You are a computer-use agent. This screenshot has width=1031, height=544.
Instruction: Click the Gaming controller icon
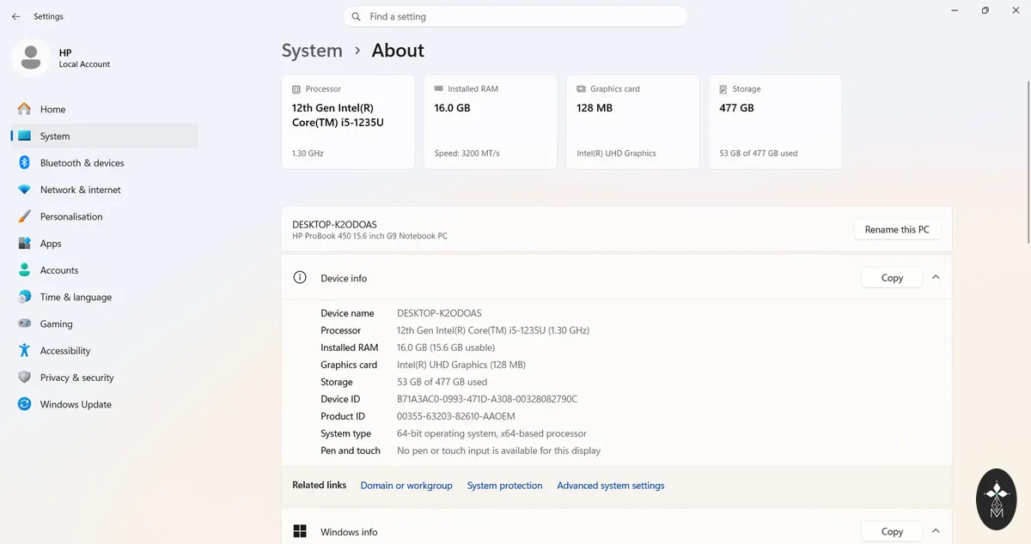coord(24,323)
